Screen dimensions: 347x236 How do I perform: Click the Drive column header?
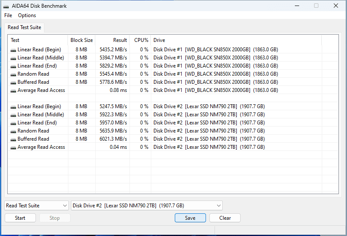pyautogui.click(x=236, y=40)
